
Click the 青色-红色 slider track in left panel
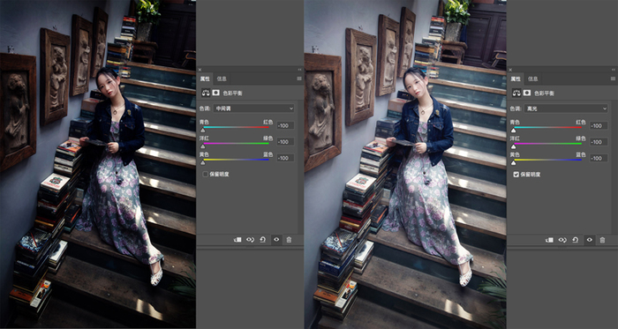click(236, 127)
